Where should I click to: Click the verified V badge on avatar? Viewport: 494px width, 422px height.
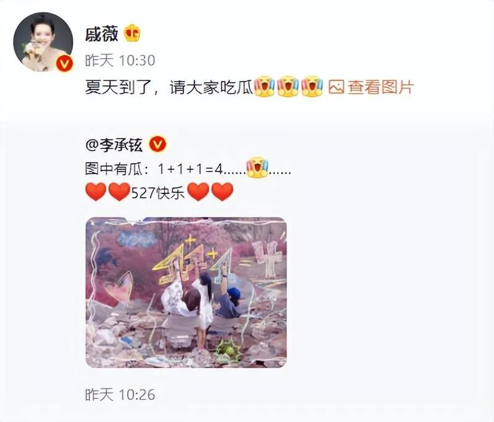pyautogui.click(x=64, y=64)
